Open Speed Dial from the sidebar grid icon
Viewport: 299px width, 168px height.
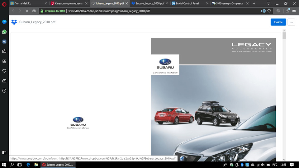pos(4,61)
